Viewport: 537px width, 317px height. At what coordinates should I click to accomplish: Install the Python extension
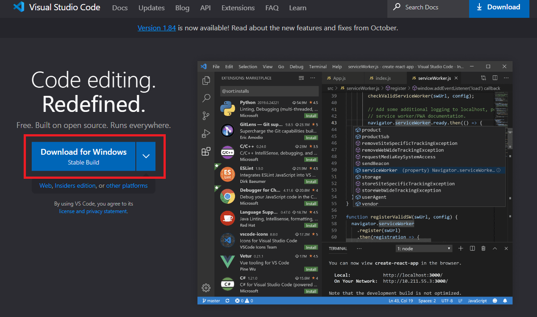[x=311, y=115]
